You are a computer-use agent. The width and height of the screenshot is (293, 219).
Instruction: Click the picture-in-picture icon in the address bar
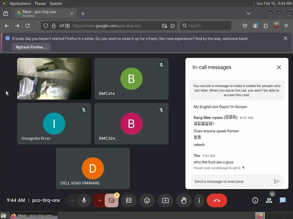click(165, 26)
